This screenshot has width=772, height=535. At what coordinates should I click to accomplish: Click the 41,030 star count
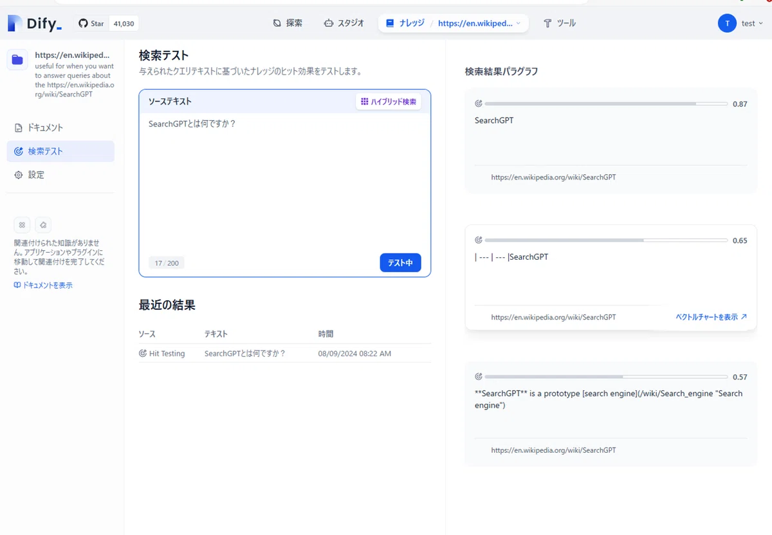point(124,24)
